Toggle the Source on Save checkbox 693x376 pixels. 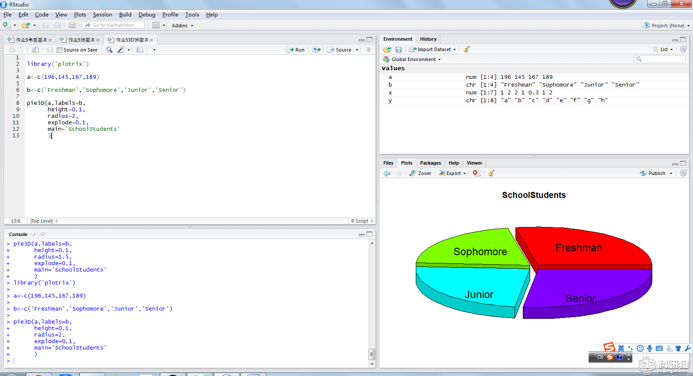(60, 50)
